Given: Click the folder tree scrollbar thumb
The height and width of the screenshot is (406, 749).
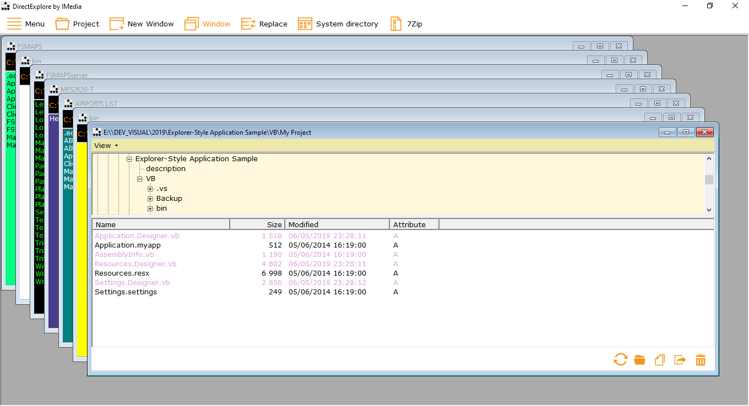Looking at the screenshot, I should coord(709,179).
